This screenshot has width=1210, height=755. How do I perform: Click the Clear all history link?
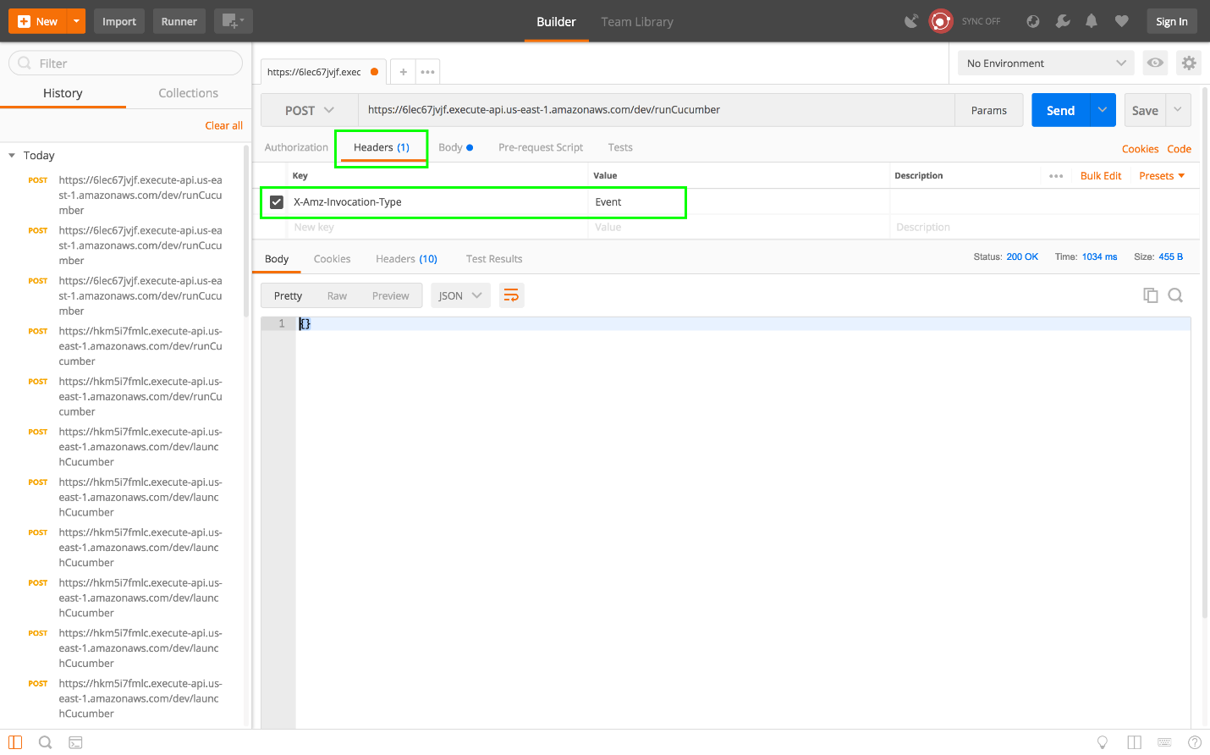(x=223, y=125)
